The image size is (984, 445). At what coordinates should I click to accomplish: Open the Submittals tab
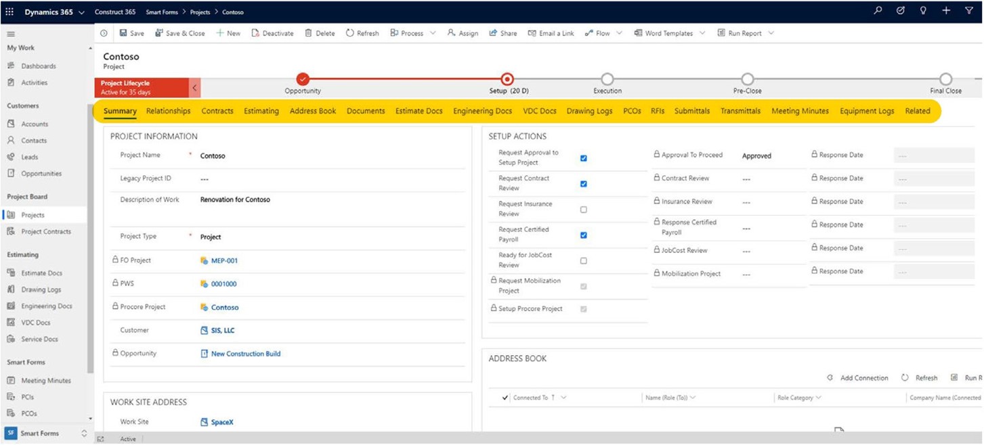point(692,111)
